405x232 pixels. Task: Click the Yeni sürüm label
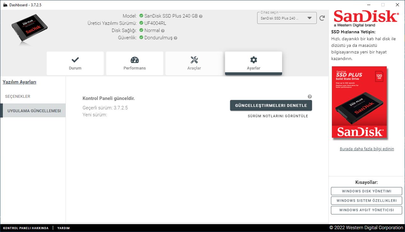pos(95,115)
